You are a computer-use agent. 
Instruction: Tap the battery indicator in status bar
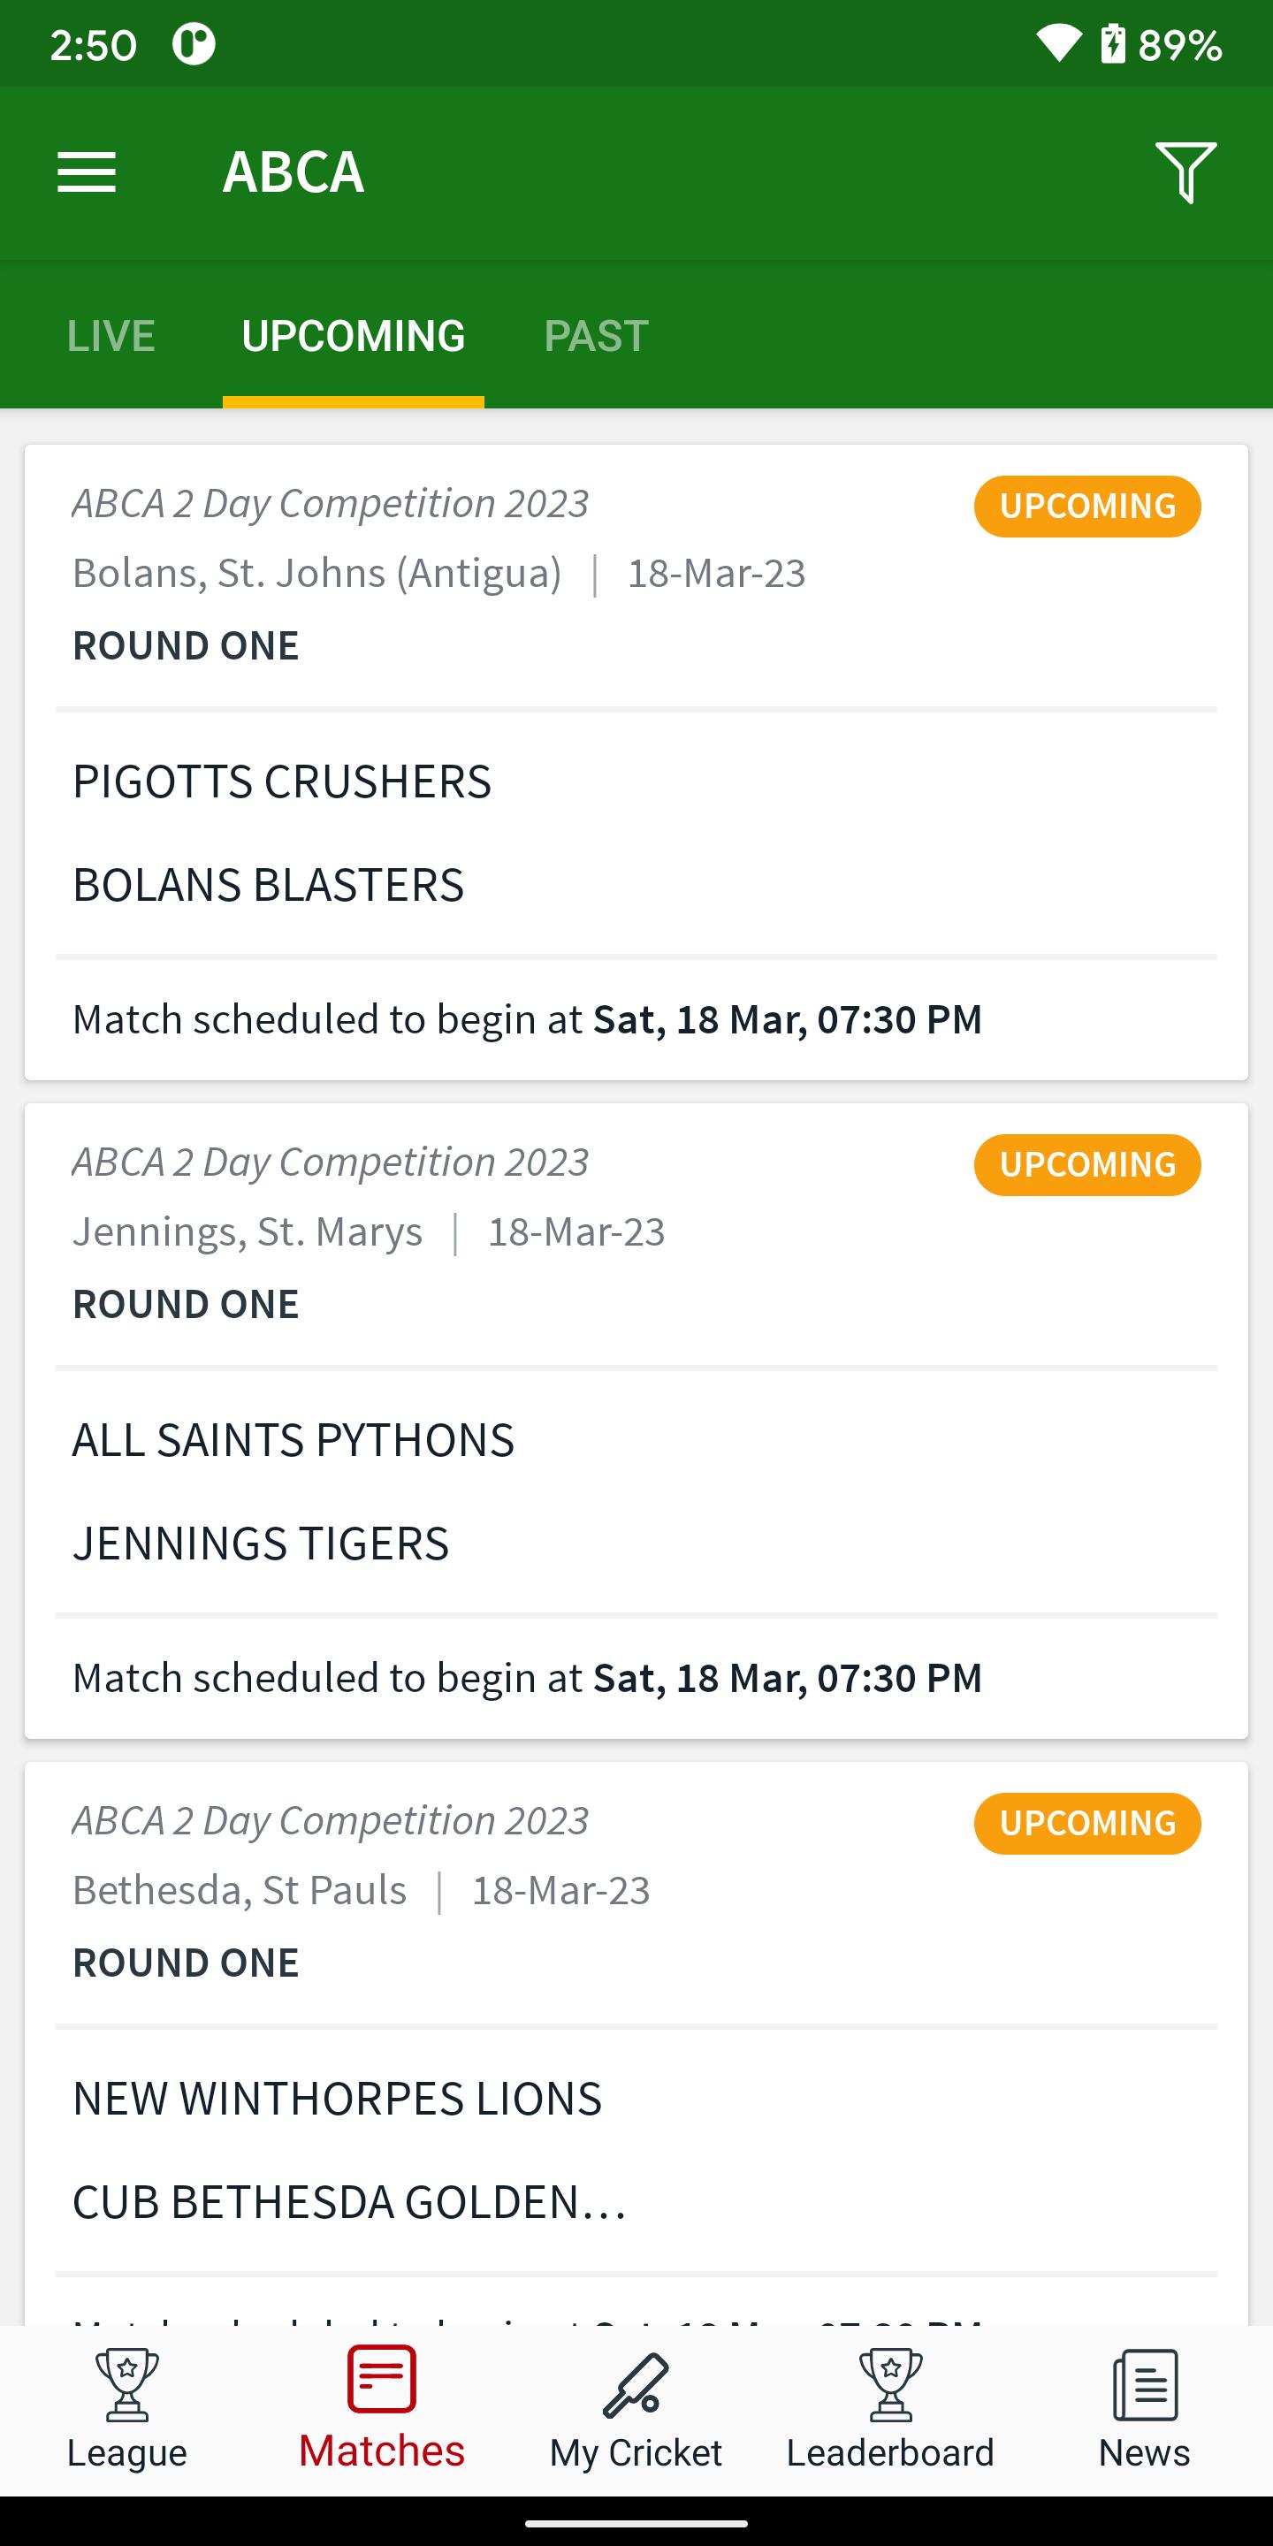[x=1113, y=44]
